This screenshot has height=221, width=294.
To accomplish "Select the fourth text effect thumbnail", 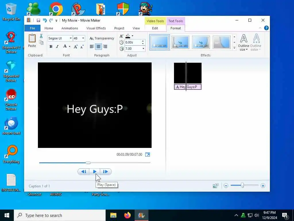I will pos(221,42).
